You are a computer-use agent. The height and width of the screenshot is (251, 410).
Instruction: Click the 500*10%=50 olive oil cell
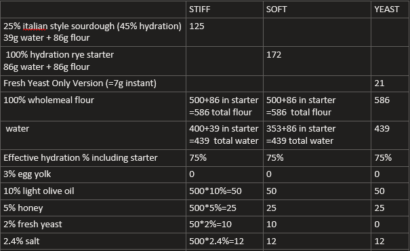[224, 191]
